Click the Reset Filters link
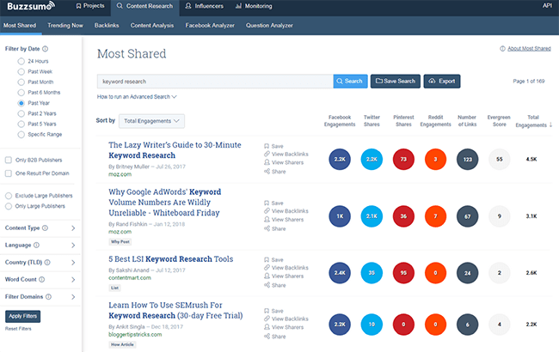The width and height of the screenshot is (559, 352). click(x=18, y=329)
